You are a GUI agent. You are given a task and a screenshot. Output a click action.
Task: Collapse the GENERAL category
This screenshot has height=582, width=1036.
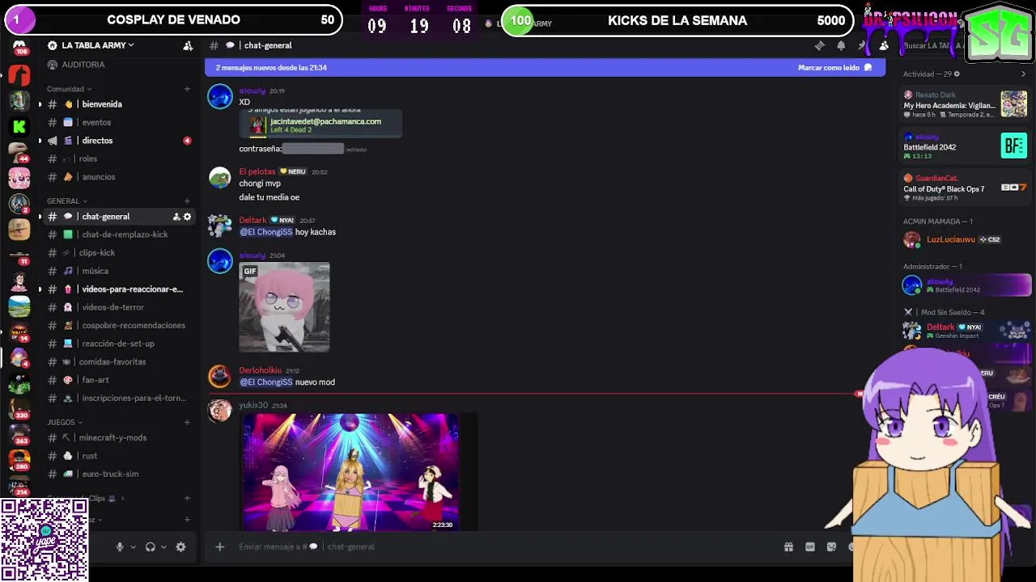pyautogui.click(x=66, y=201)
